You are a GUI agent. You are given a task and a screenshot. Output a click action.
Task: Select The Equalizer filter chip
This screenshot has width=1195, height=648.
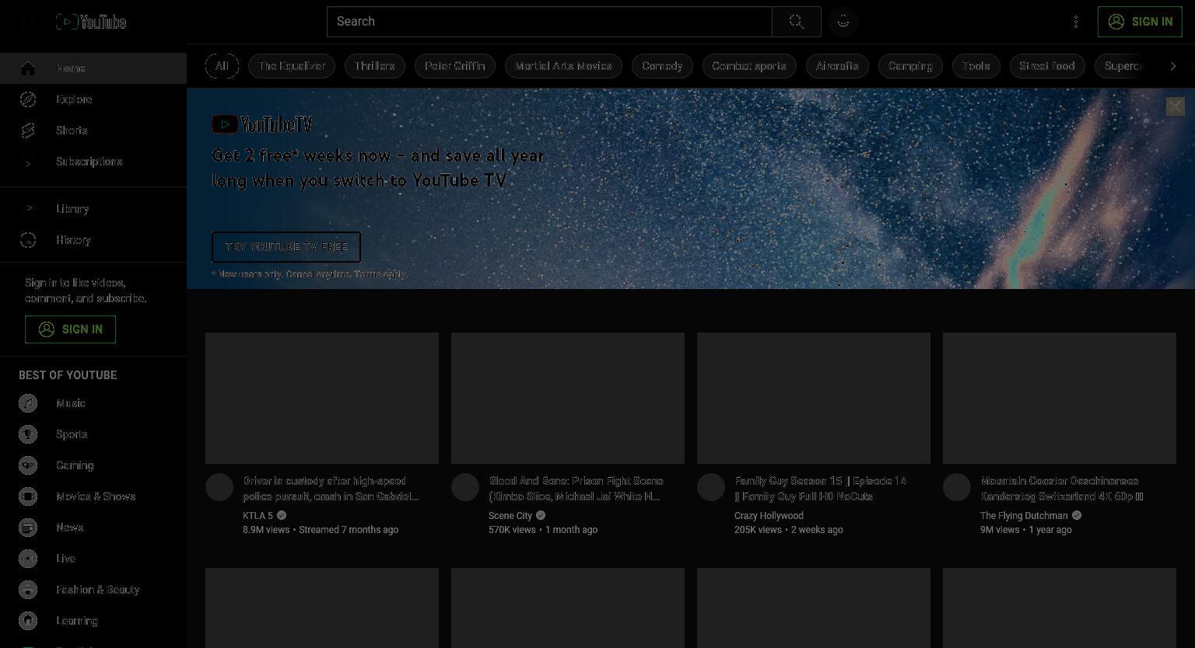pyautogui.click(x=292, y=66)
